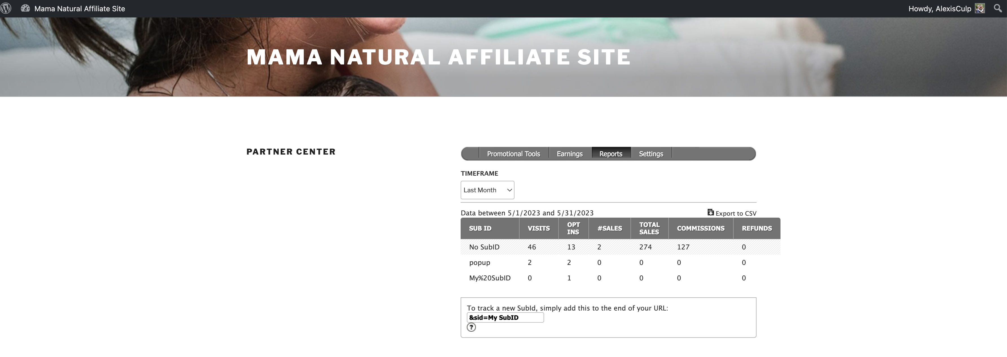Image resolution: width=1007 pixels, height=357 pixels.
Task: Click the #SALES column header
Action: point(610,228)
